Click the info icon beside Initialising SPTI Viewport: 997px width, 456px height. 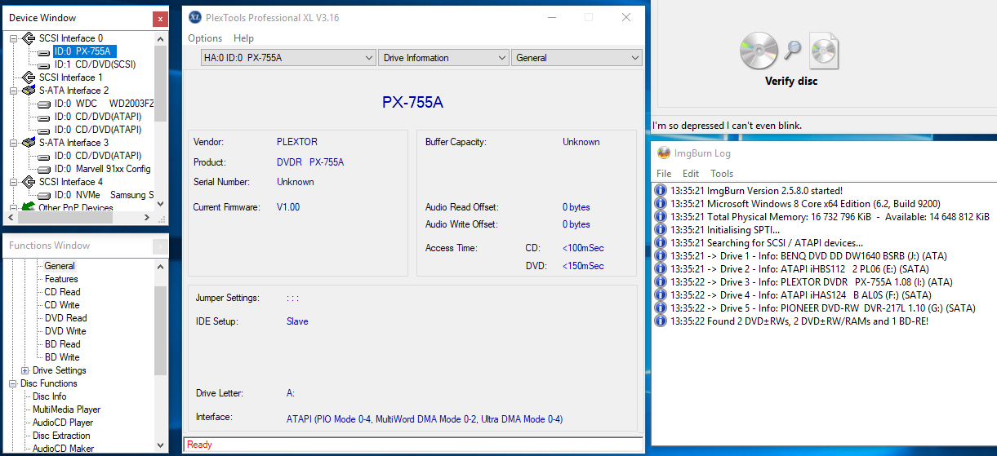coord(661,230)
